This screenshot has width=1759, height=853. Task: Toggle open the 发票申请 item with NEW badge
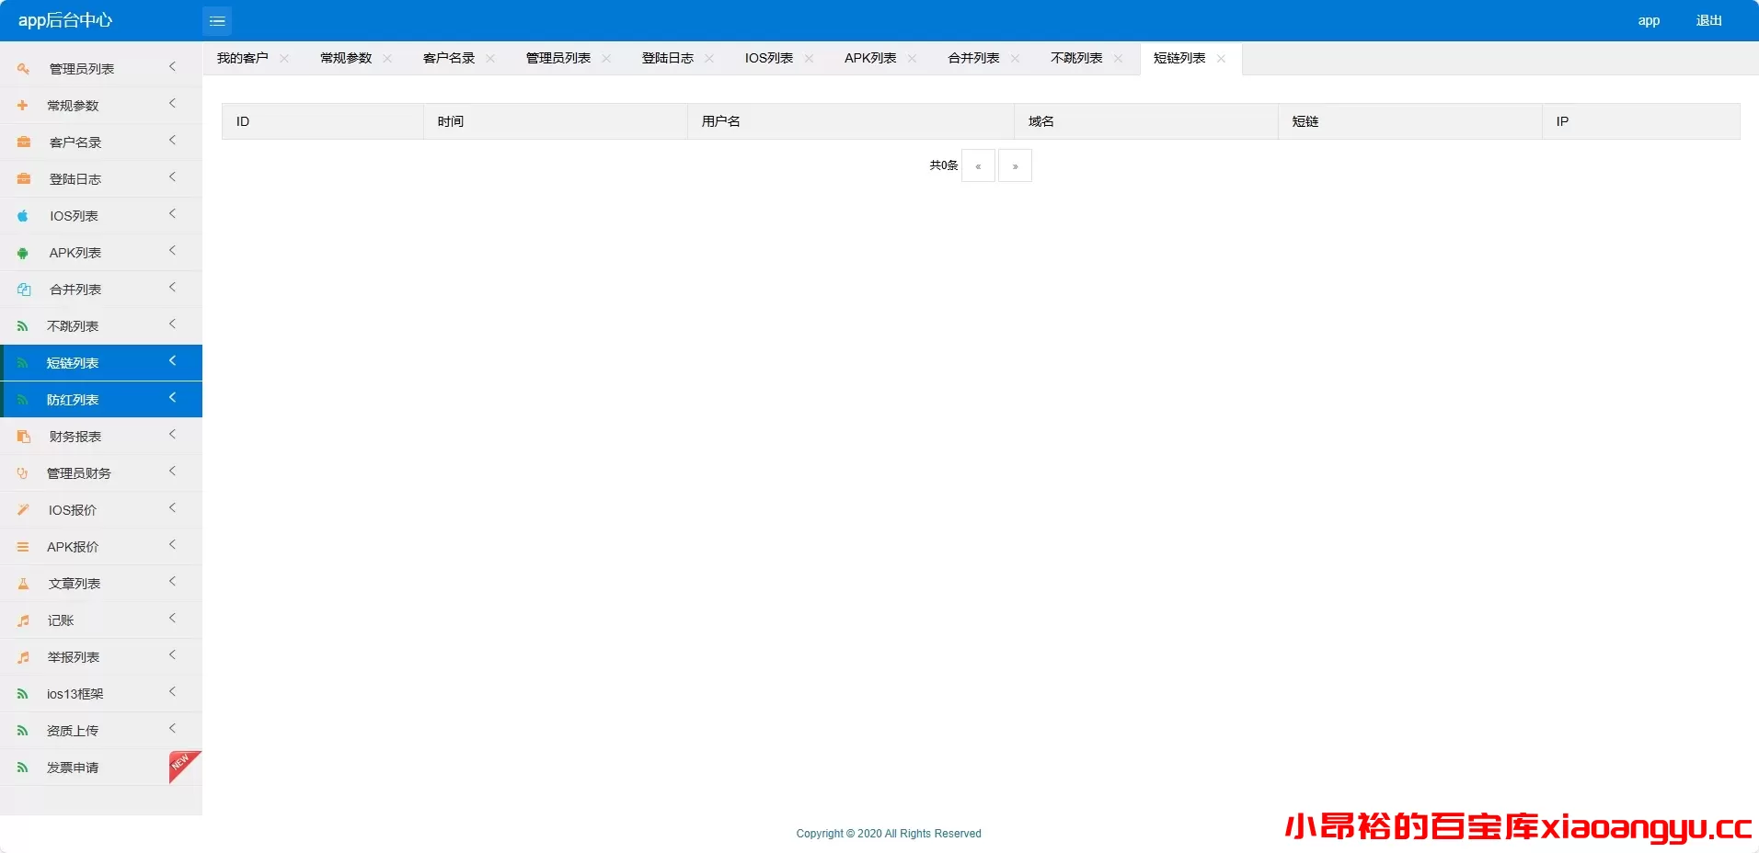(74, 767)
